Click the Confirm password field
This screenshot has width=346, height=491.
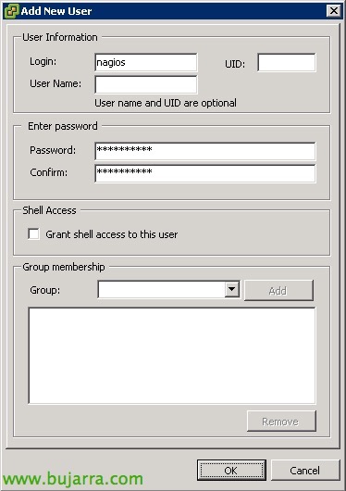(x=205, y=173)
